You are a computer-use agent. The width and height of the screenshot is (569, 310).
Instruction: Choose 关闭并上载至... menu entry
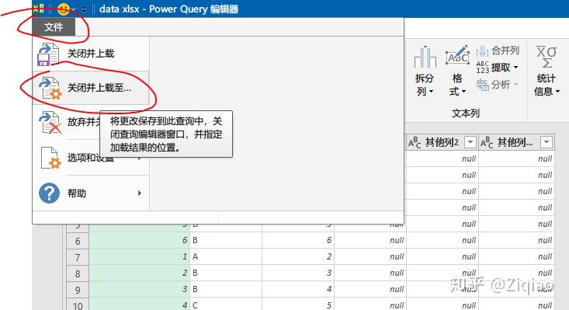pos(91,88)
